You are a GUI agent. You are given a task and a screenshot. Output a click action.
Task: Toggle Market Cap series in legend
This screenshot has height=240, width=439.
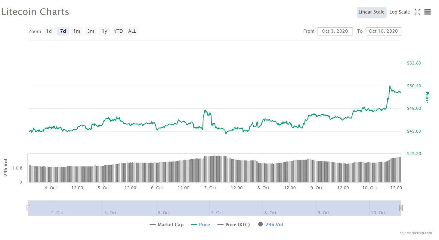(x=166, y=225)
